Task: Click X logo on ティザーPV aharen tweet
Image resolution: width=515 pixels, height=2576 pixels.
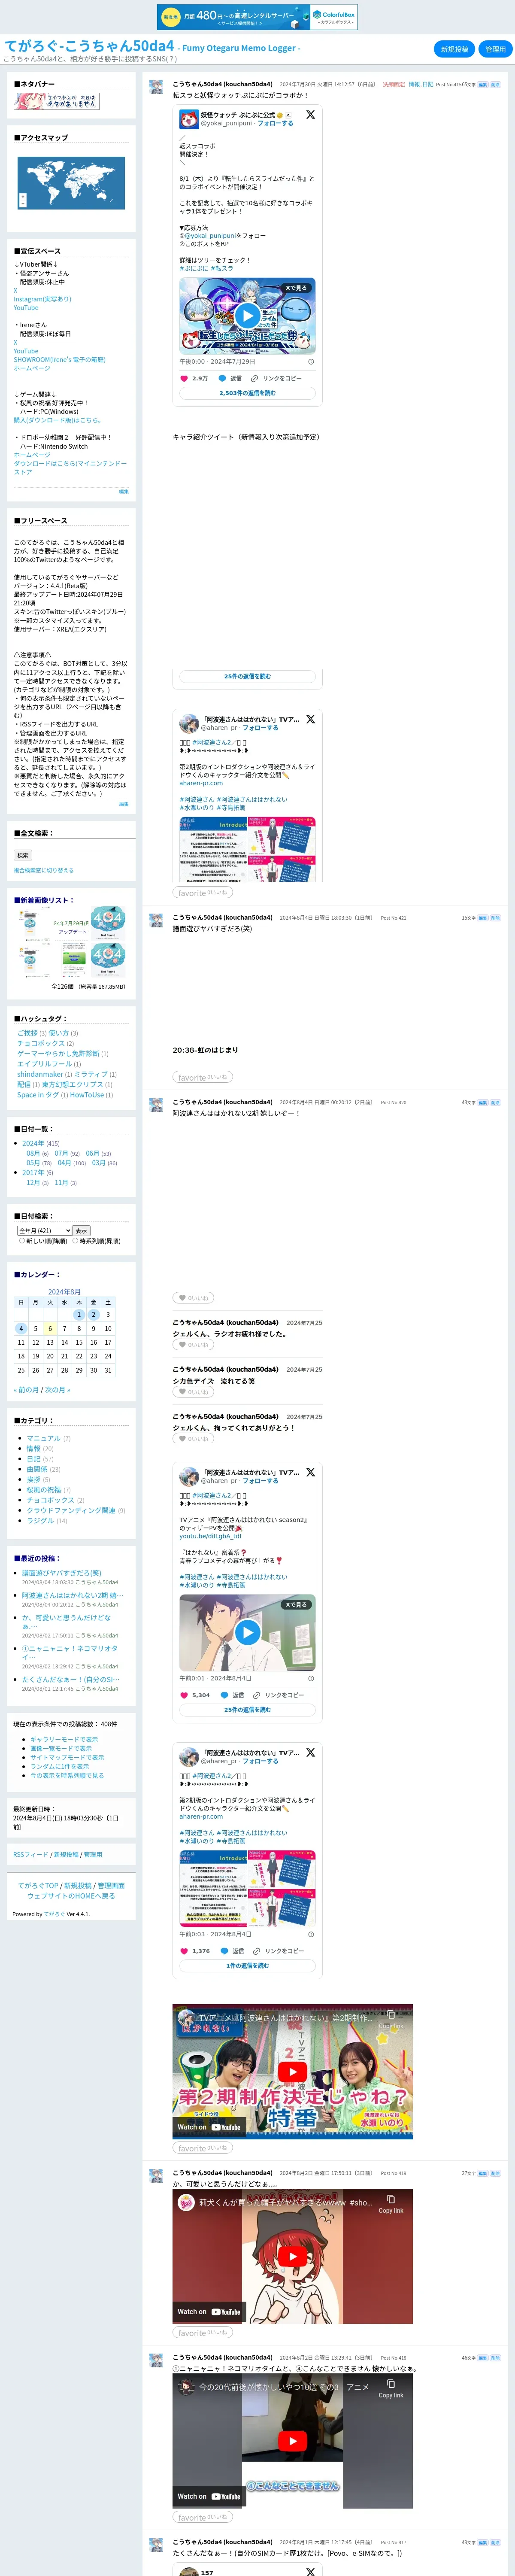Action: click(x=310, y=1473)
